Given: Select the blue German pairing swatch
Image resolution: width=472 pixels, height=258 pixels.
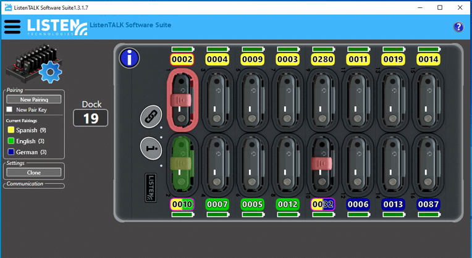Looking at the screenshot, I should (x=11, y=152).
